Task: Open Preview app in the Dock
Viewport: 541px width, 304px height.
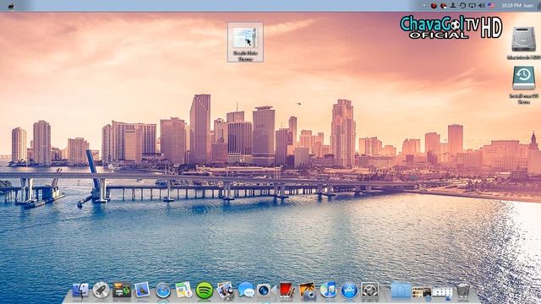Action: click(x=225, y=290)
